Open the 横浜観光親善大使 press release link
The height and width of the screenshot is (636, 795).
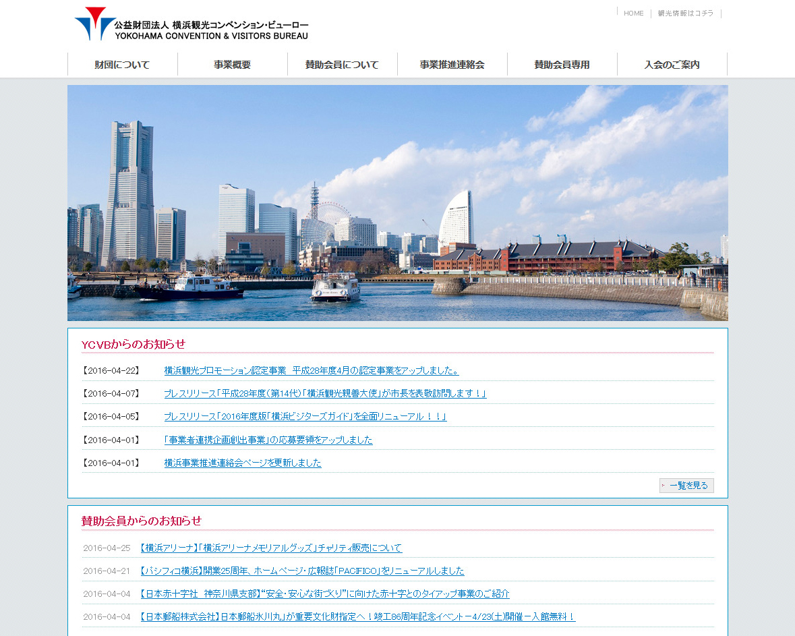(325, 394)
